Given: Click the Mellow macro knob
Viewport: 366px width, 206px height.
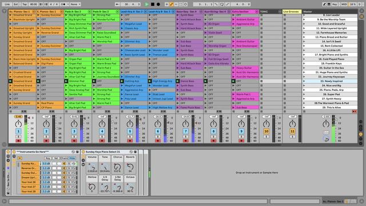Looking at the screenshot, I should [92, 187].
